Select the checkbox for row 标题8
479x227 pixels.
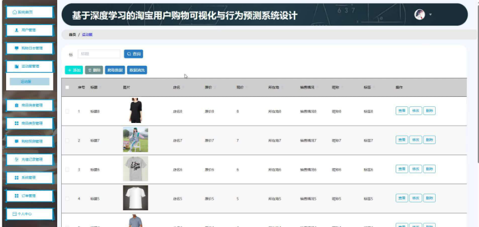pos(67,111)
